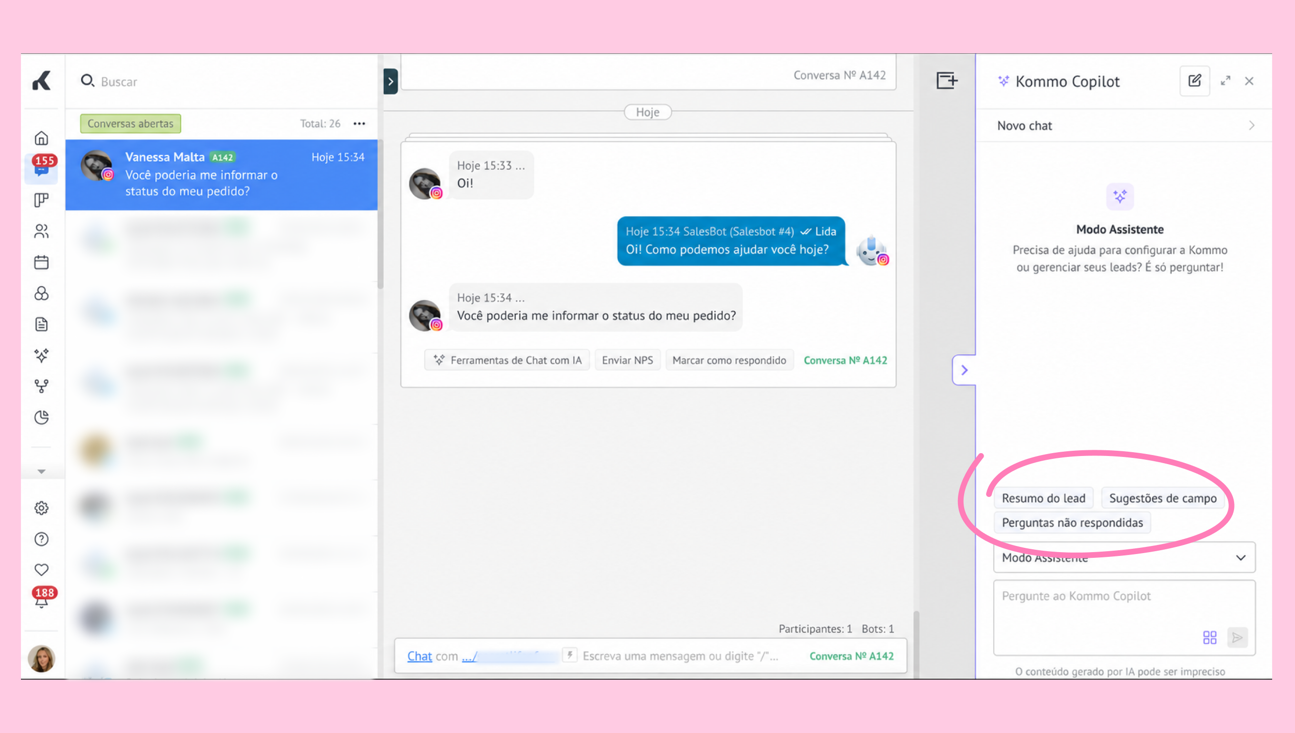
Task: Click the Kommo logo icon
Action: click(41, 80)
